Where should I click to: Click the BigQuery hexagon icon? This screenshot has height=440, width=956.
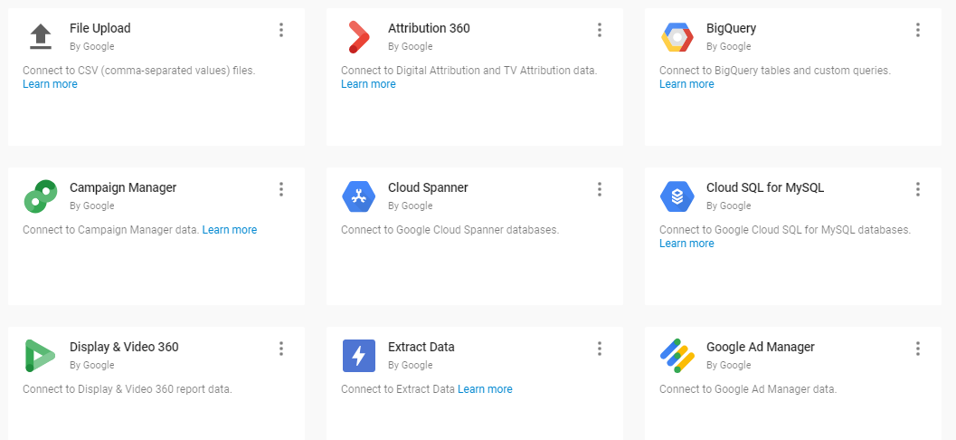pos(677,36)
